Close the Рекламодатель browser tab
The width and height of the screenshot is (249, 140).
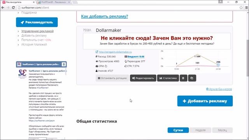pos(34,2)
